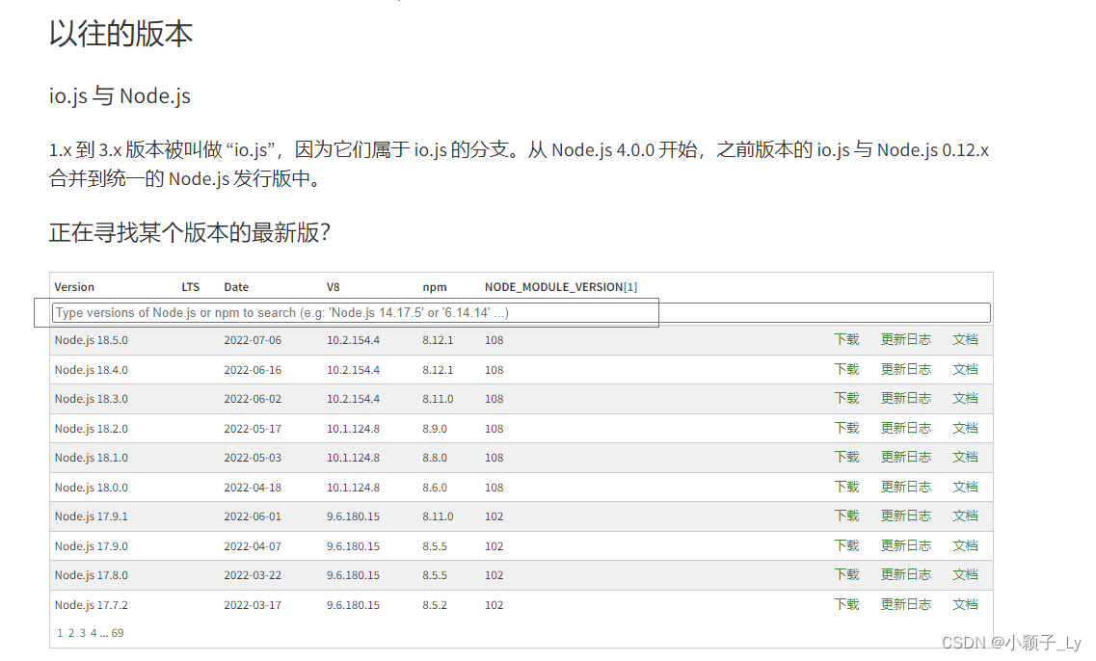The image size is (1096, 661).
Task: Open docs for Node.js 18.2.0
Action: [x=965, y=429]
